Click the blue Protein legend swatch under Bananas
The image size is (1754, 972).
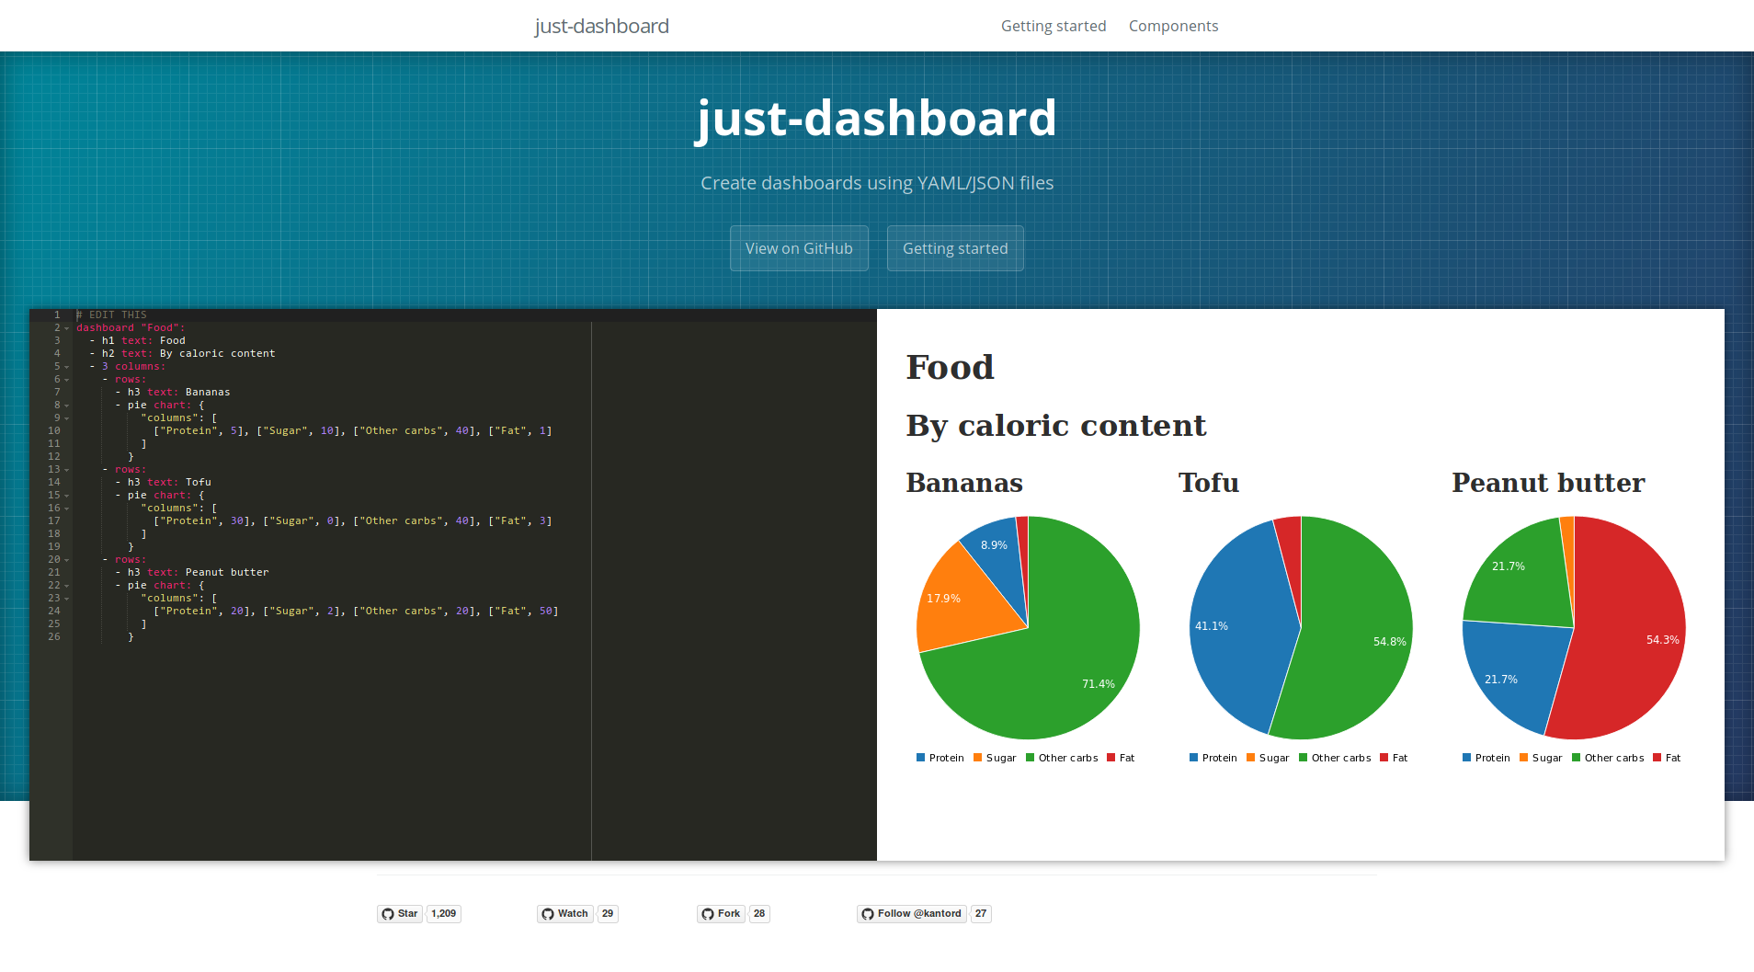[x=922, y=757]
